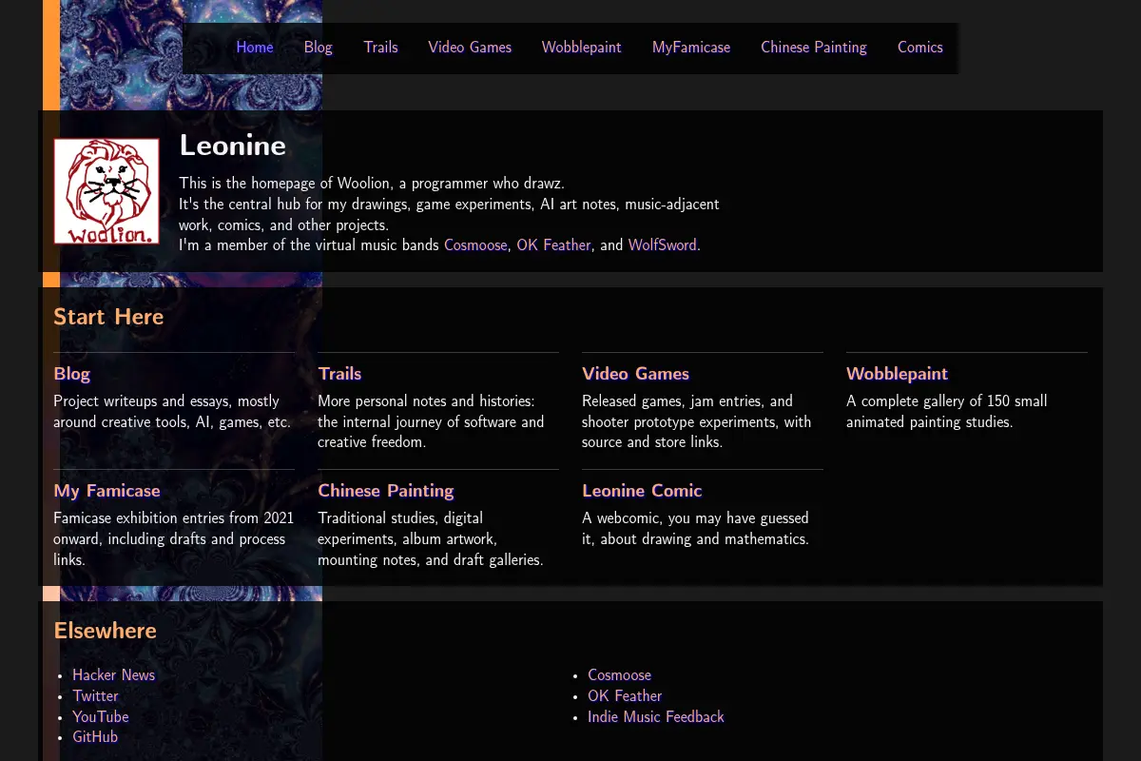Open Video Games from the top menu
This screenshot has width=1141, height=761.
(x=470, y=48)
